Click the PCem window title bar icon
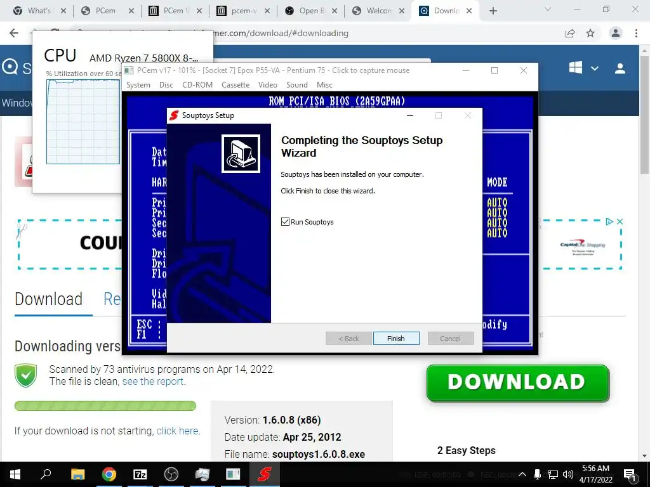The image size is (650, 487). tap(129, 70)
